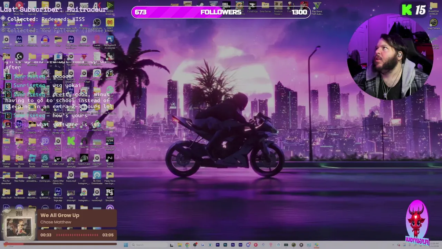Open the Extra Games folder
The height and width of the screenshot is (249, 442).
pyautogui.click(x=265, y=7)
